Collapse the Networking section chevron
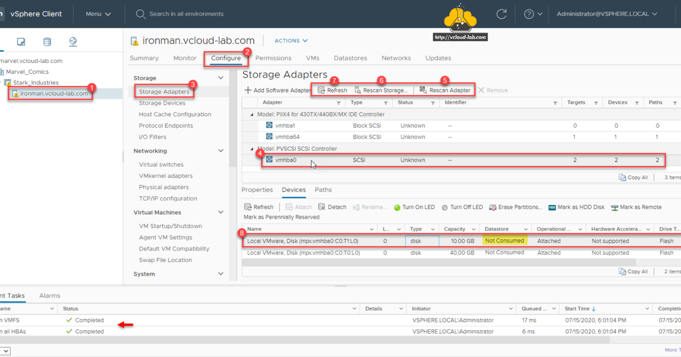Screen dimensions: 681x357 pos(221,151)
